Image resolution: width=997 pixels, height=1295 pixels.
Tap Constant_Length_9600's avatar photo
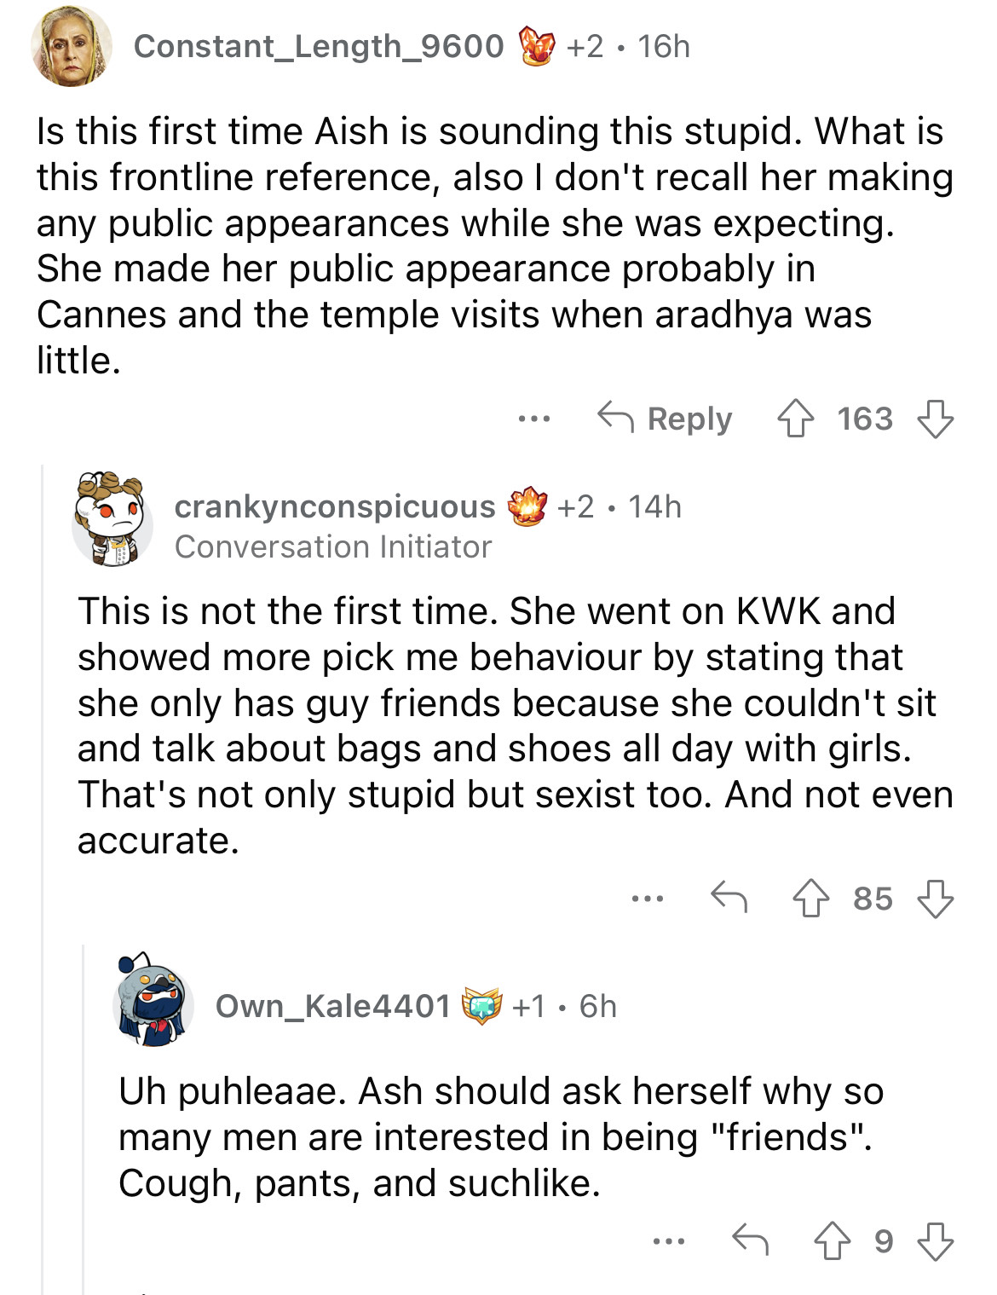[72, 47]
